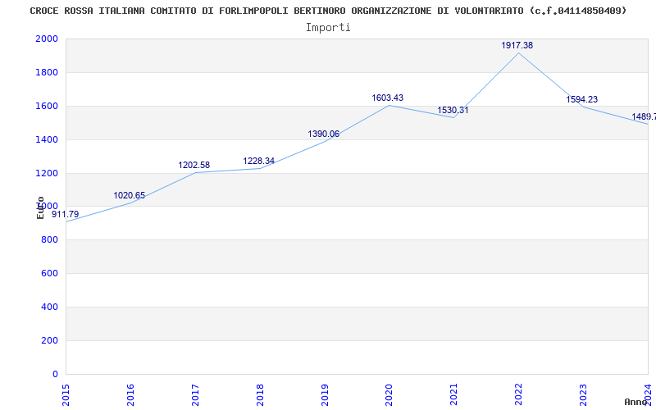Click the 1530.31 data label
This screenshot has width=656, height=410.
tap(453, 110)
